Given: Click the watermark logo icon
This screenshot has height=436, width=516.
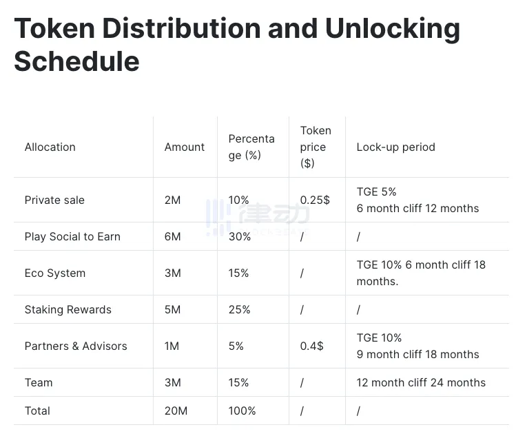Looking at the screenshot, I should tap(218, 216).
